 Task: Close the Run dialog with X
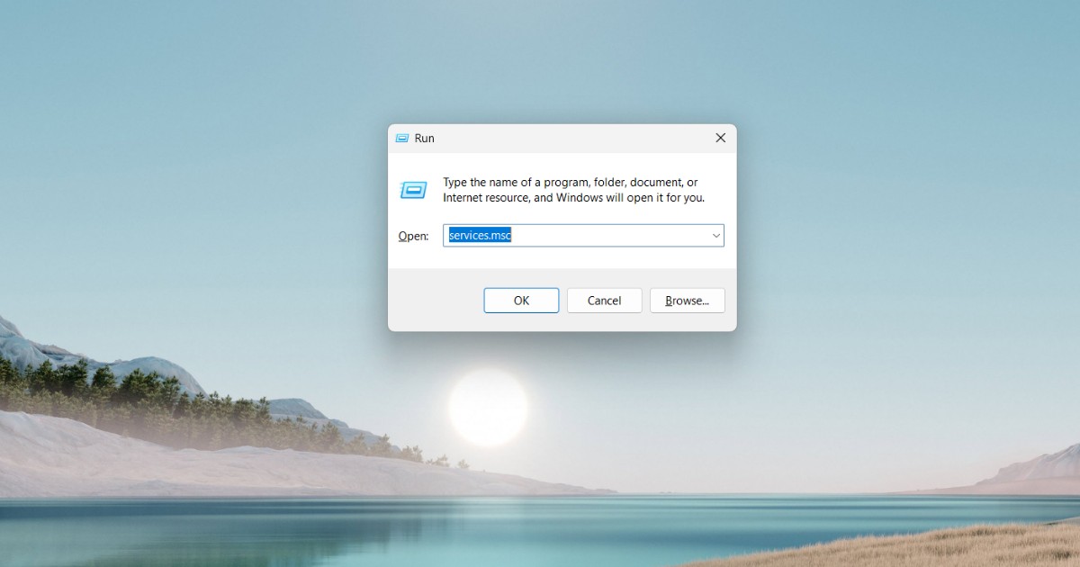[x=720, y=138]
